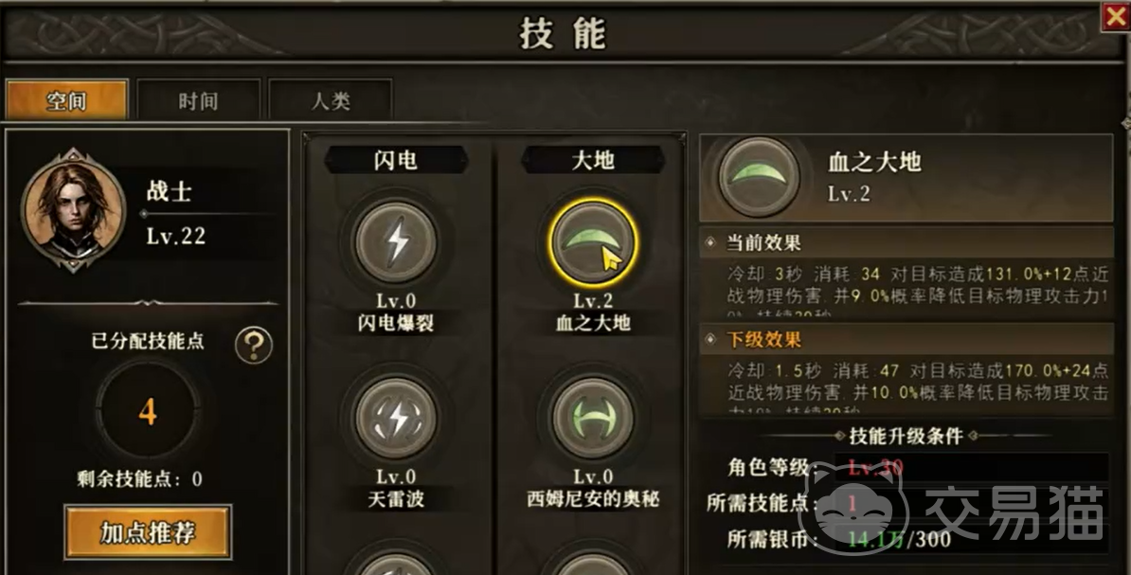The width and height of the screenshot is (1131, 575).
Task: Click the 大地 column header
Action: coord(593,160)
